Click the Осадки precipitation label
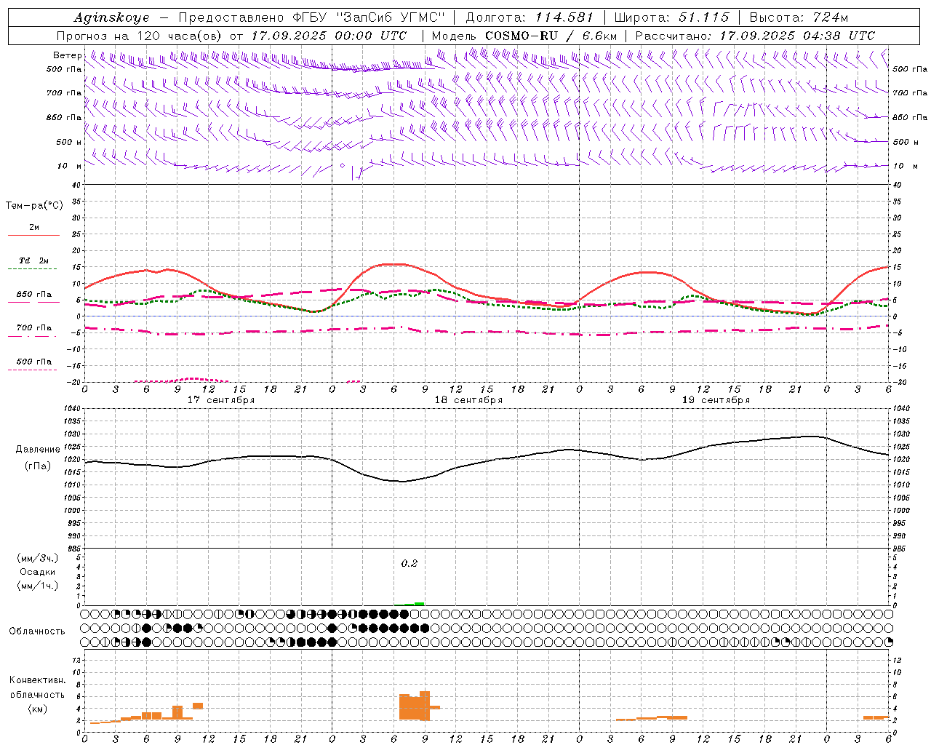The height and width of the screenshot is (745, 931). [x=37, y=572]
